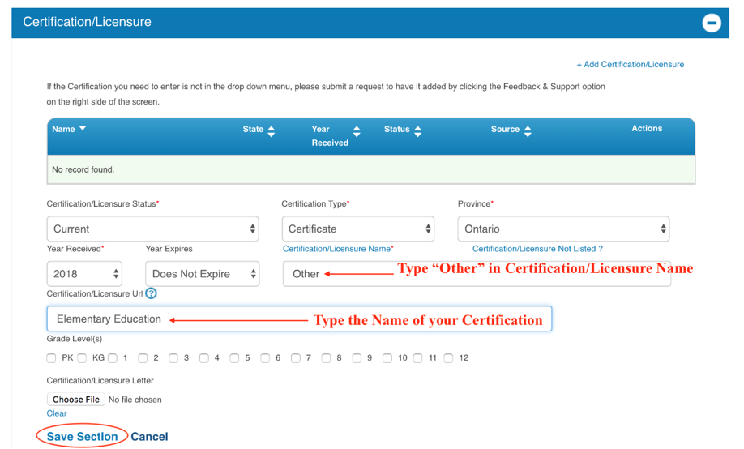Check grade level 12 box
Viewport: 744px width, 449px height.
[x=448, y=358]
